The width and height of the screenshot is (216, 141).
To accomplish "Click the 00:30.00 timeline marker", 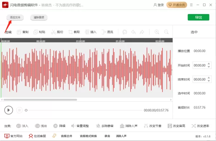I will point(41,41).
